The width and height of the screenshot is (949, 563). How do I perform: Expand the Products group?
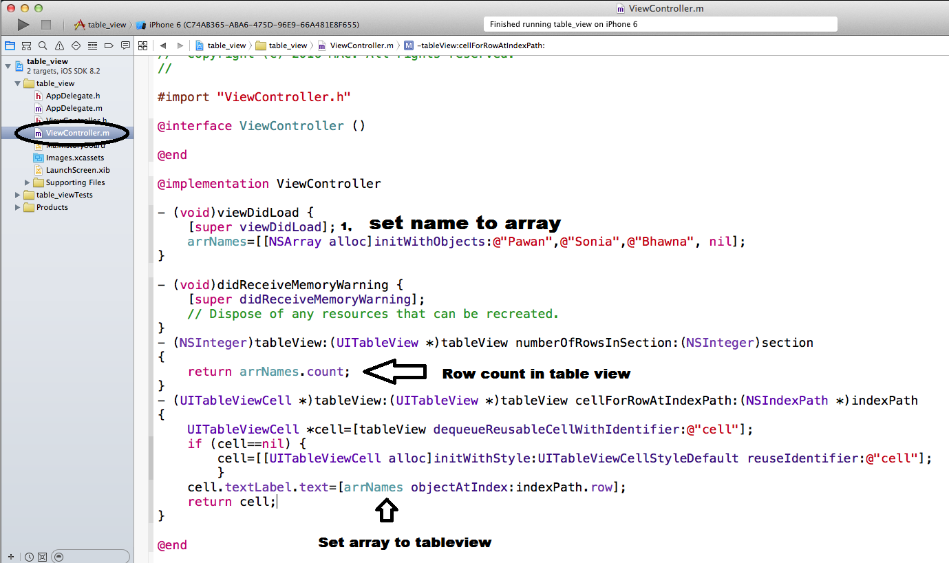pos(17,207)
